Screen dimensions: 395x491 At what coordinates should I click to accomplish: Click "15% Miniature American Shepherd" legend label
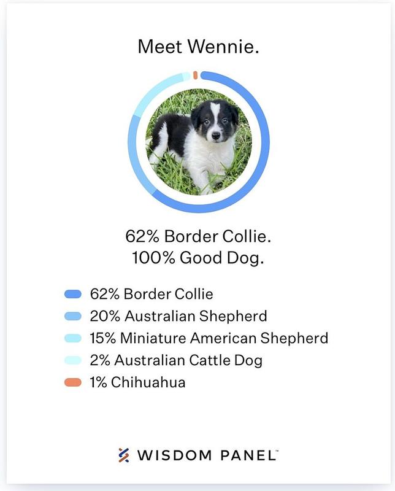click(x=209, y=338)
